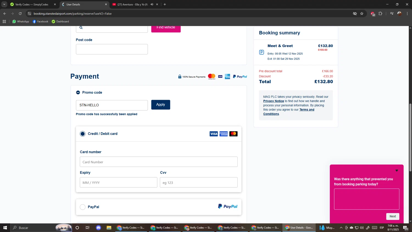412x232 pixels.
Task: Open the notification center with 20 badge
Action: click(405, 228)
